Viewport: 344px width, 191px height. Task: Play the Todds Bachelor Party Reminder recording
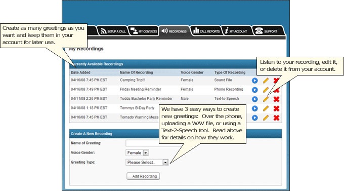[x=254, y=99]
